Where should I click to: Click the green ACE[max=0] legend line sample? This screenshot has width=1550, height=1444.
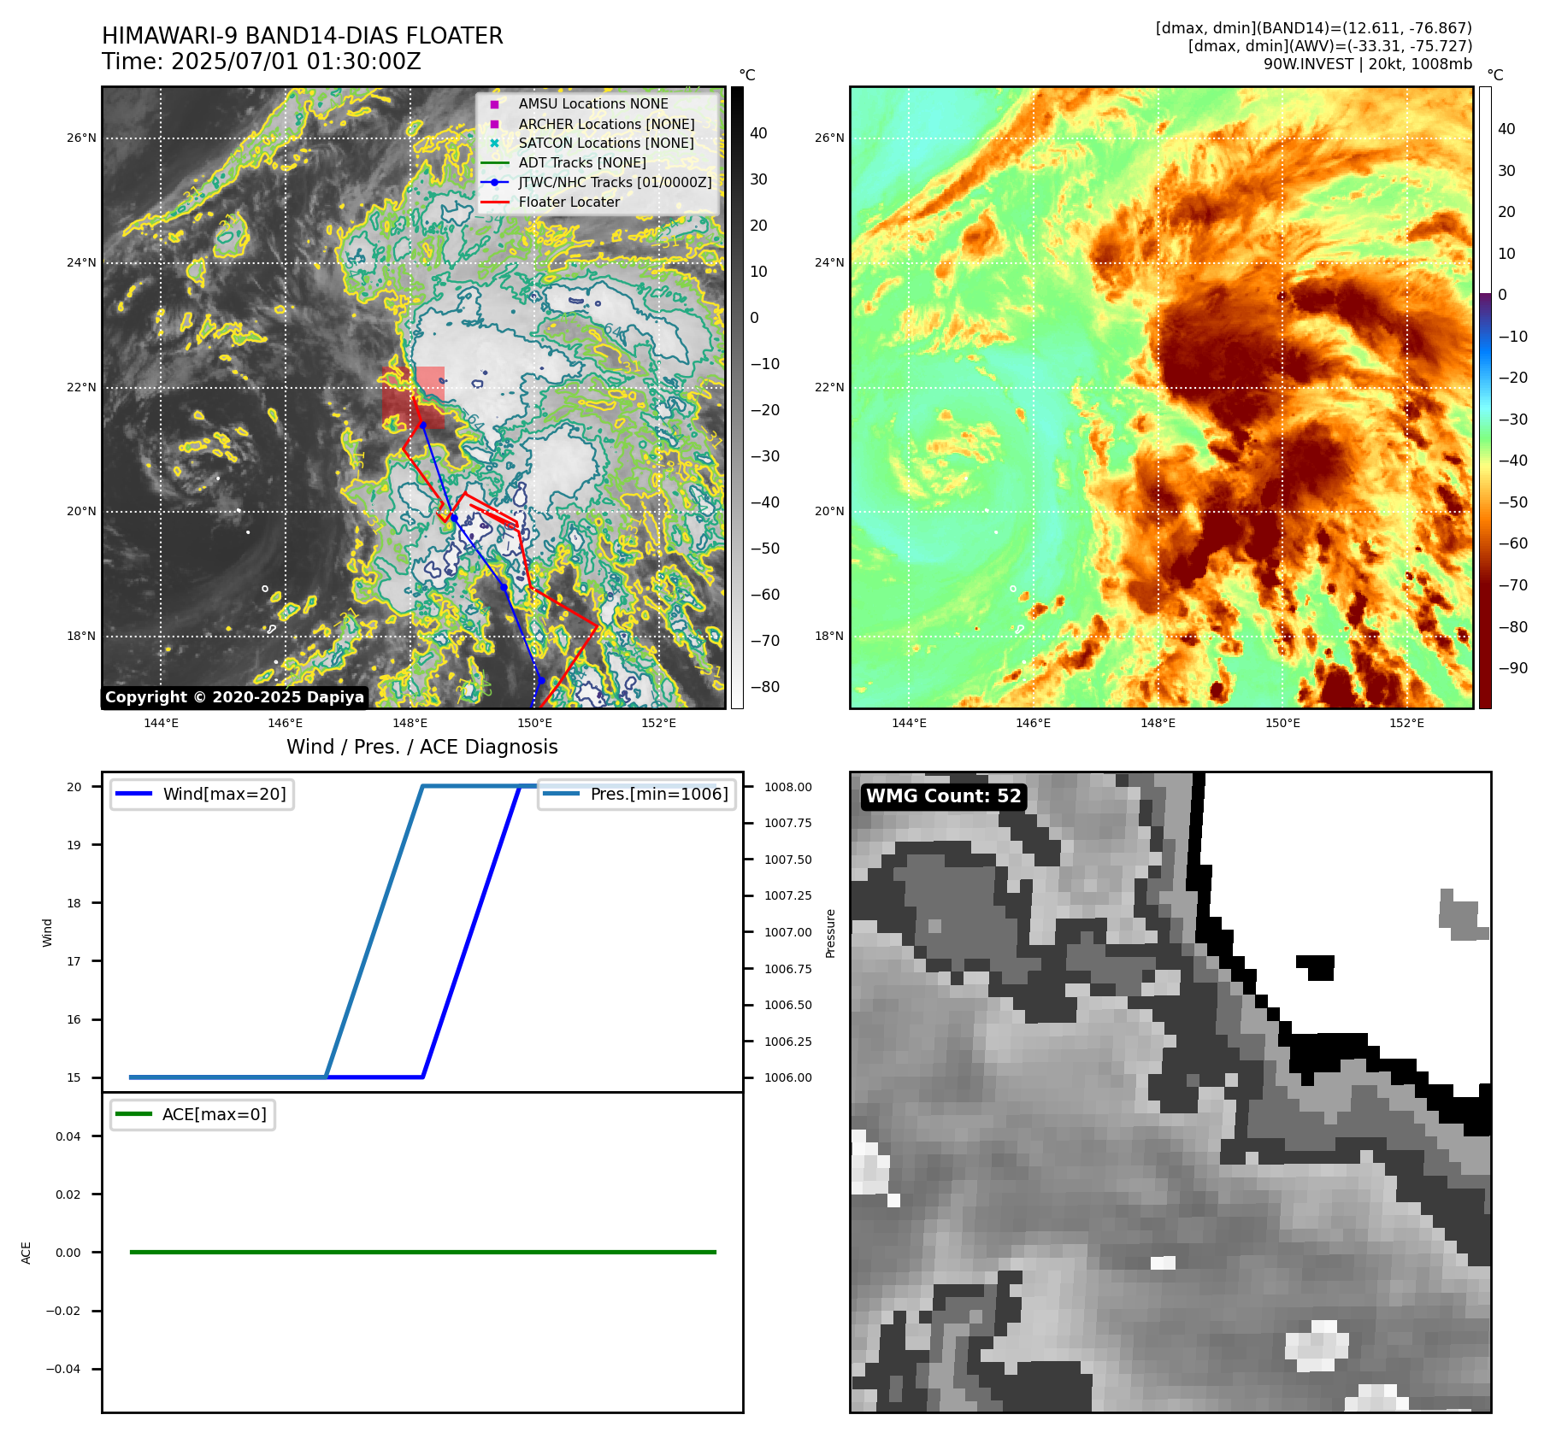[133, 1114]
